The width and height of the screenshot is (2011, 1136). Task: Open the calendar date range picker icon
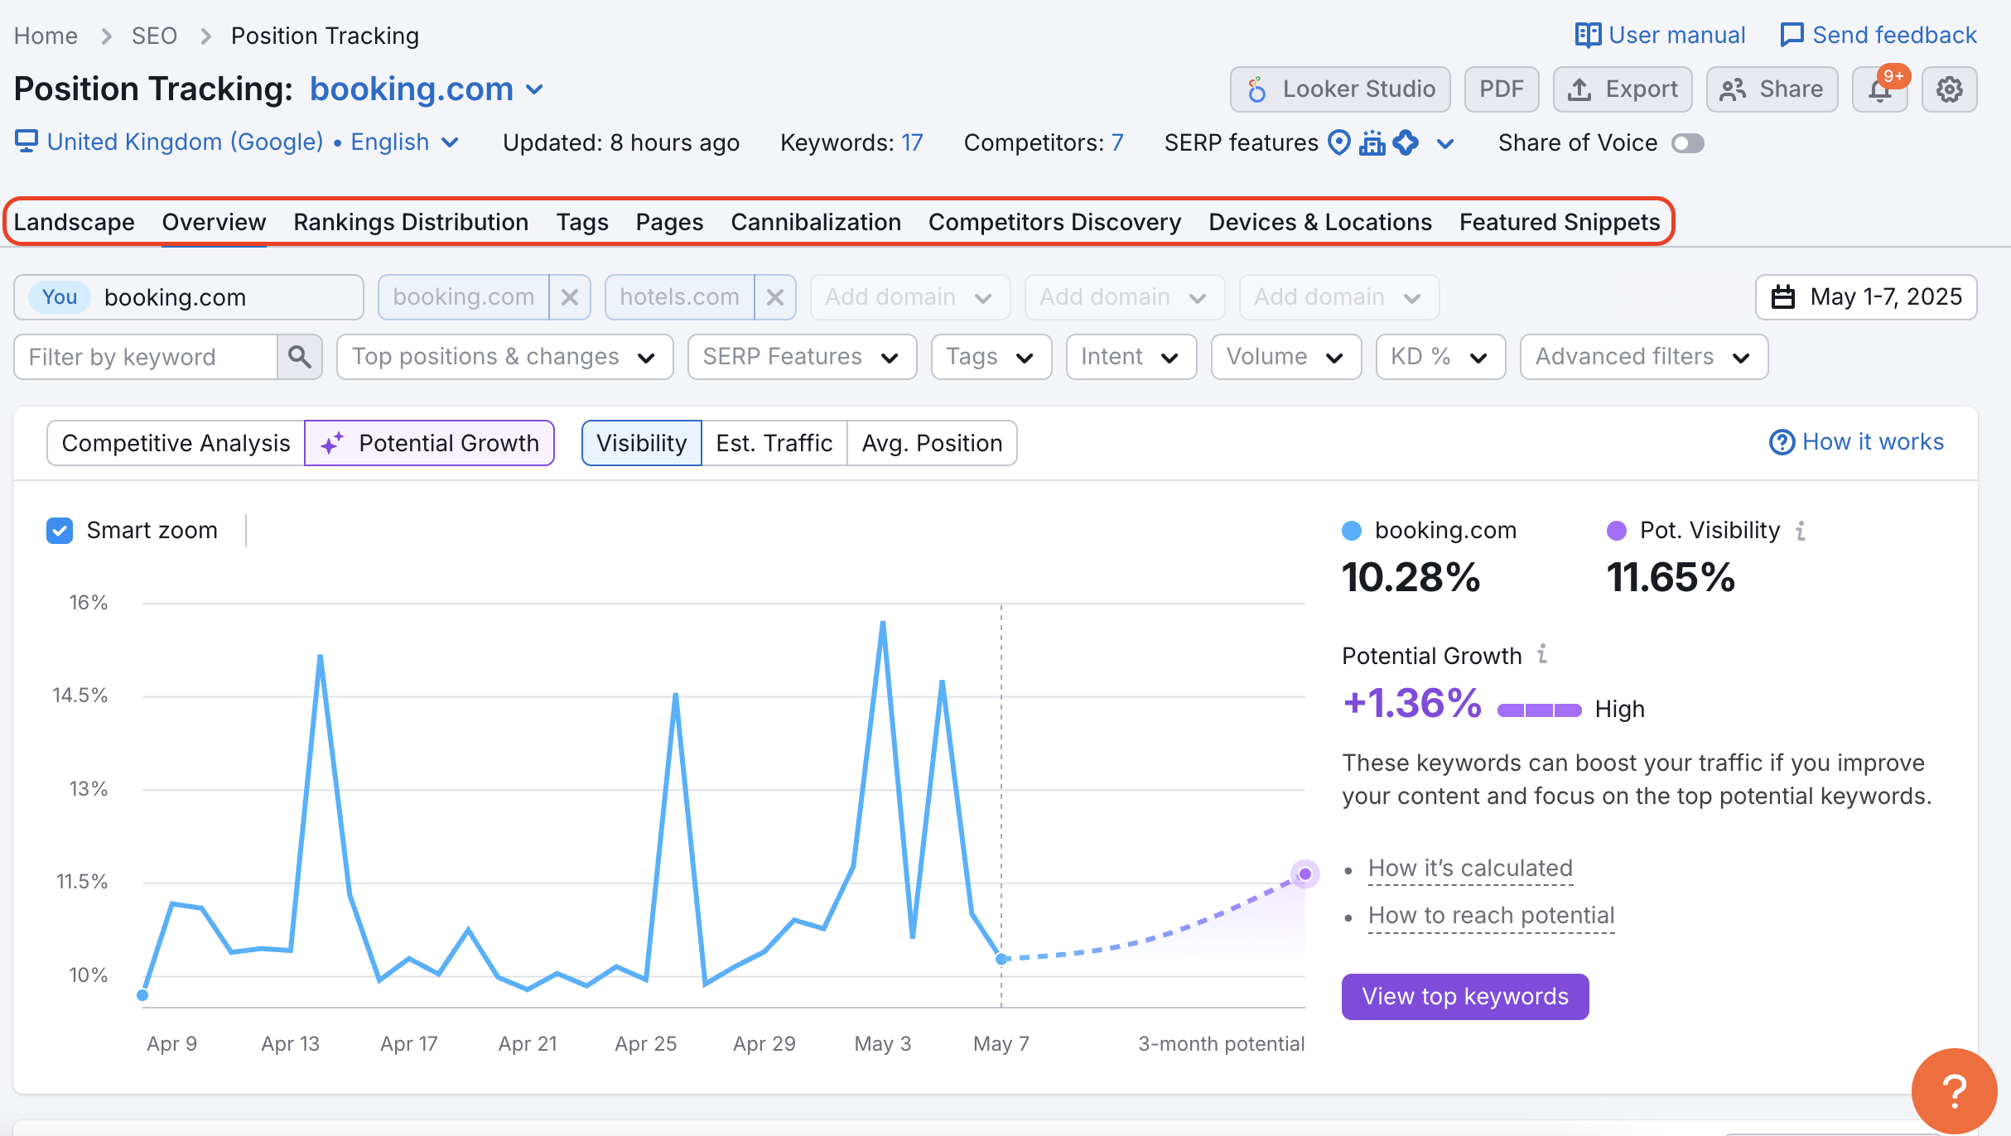[x=1784, y=296]
